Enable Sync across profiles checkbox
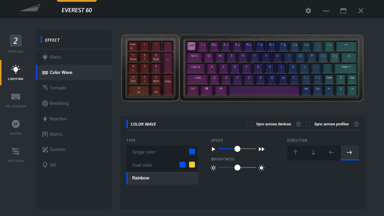This screenshot has width=384, height=216. (308, 124)
